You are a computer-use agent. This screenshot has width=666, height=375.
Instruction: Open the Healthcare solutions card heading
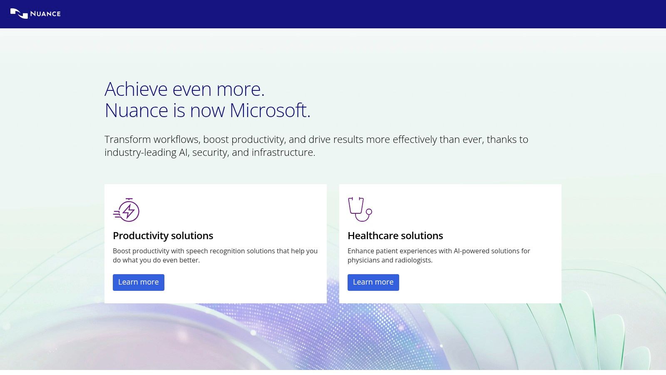(395, 235)
